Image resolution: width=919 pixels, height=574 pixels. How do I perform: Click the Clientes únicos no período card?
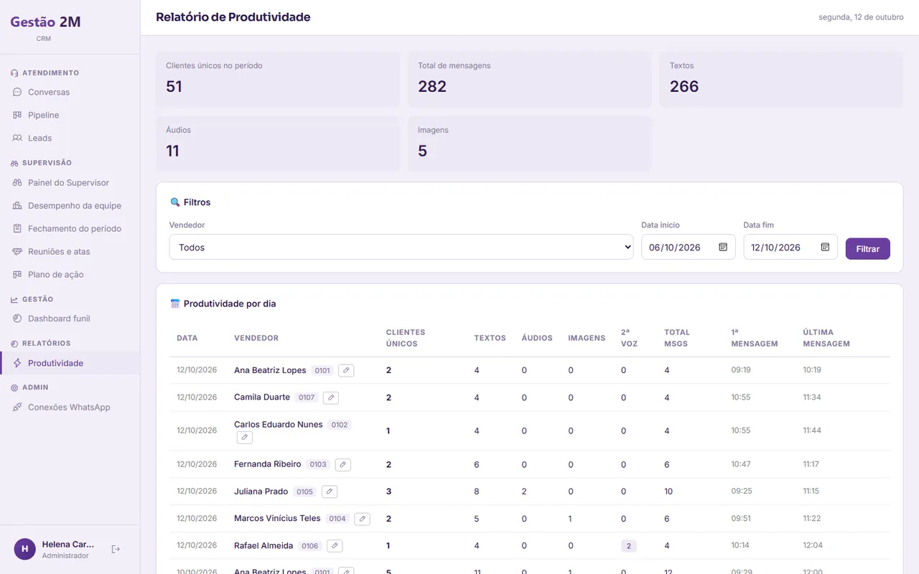click(278, 80)
